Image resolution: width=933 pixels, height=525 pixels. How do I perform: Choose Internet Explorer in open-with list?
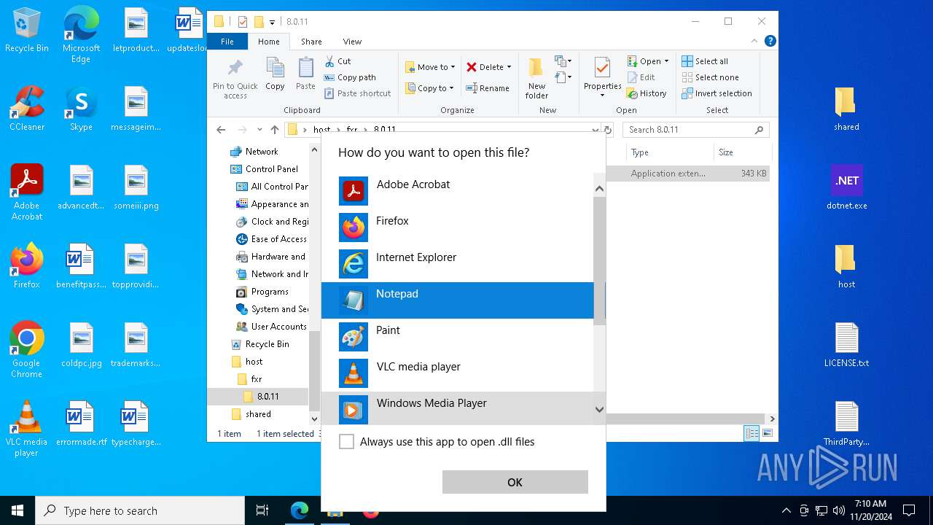458,264
